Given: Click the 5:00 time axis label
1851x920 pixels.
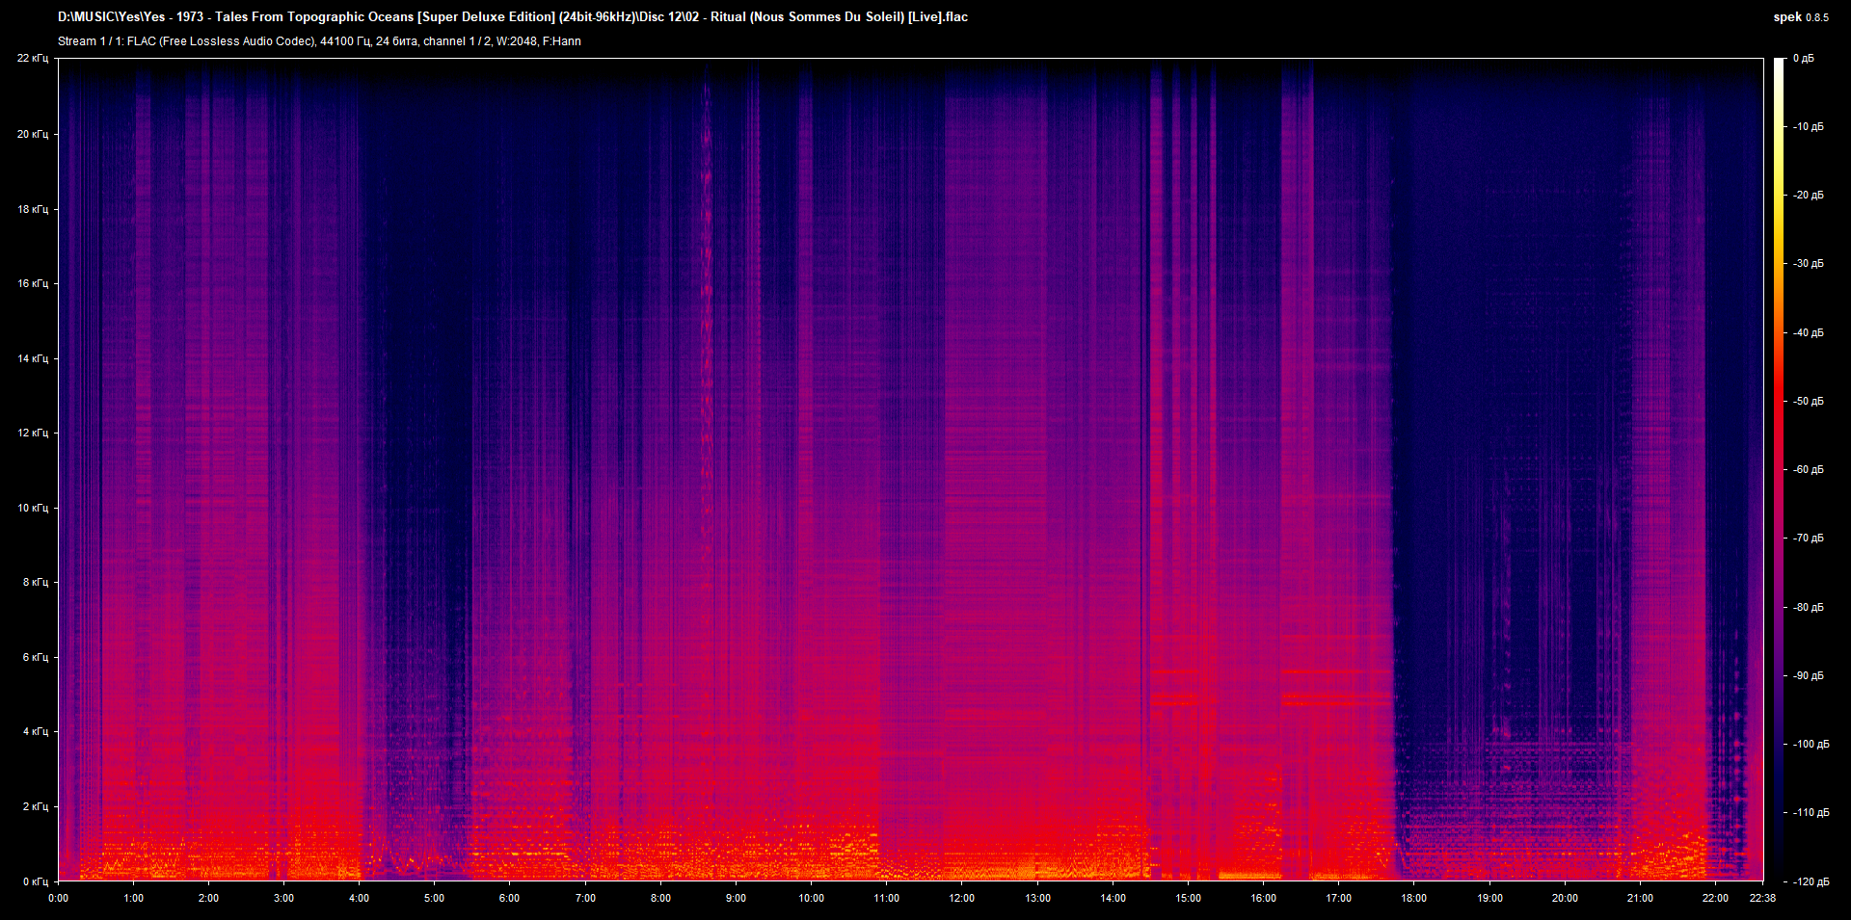Looking at the screenshot, I should [434, 898].
